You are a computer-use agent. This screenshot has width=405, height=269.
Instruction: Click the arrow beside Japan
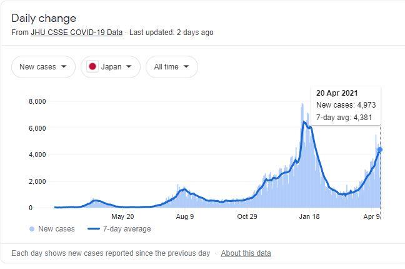[129, 67]
